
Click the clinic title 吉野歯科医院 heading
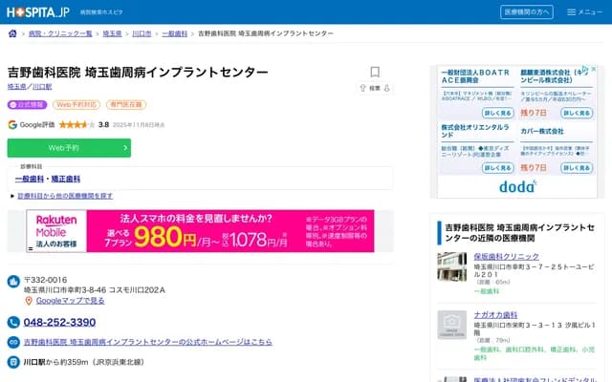(138, 73)
